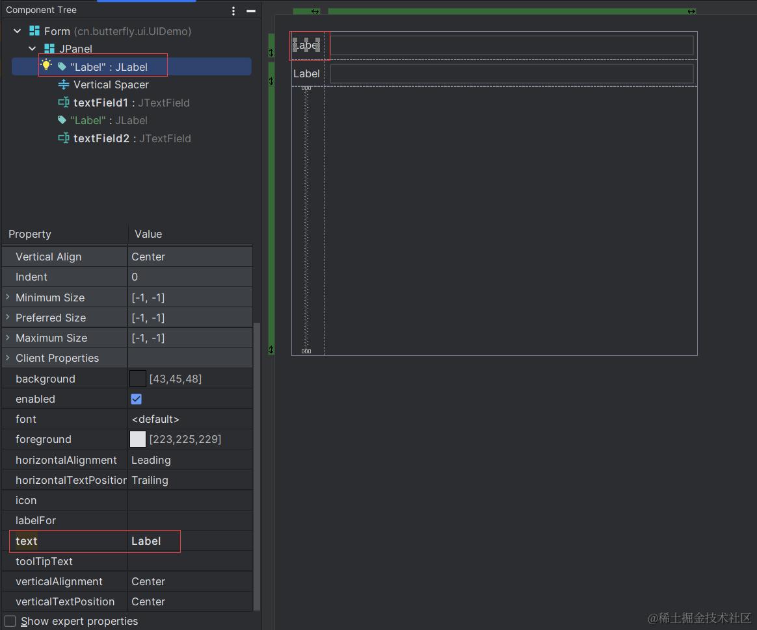This screenshot has height=630, width=757.
Task: Select the first "Label" : JLabel row
Action: click(131, 66)
